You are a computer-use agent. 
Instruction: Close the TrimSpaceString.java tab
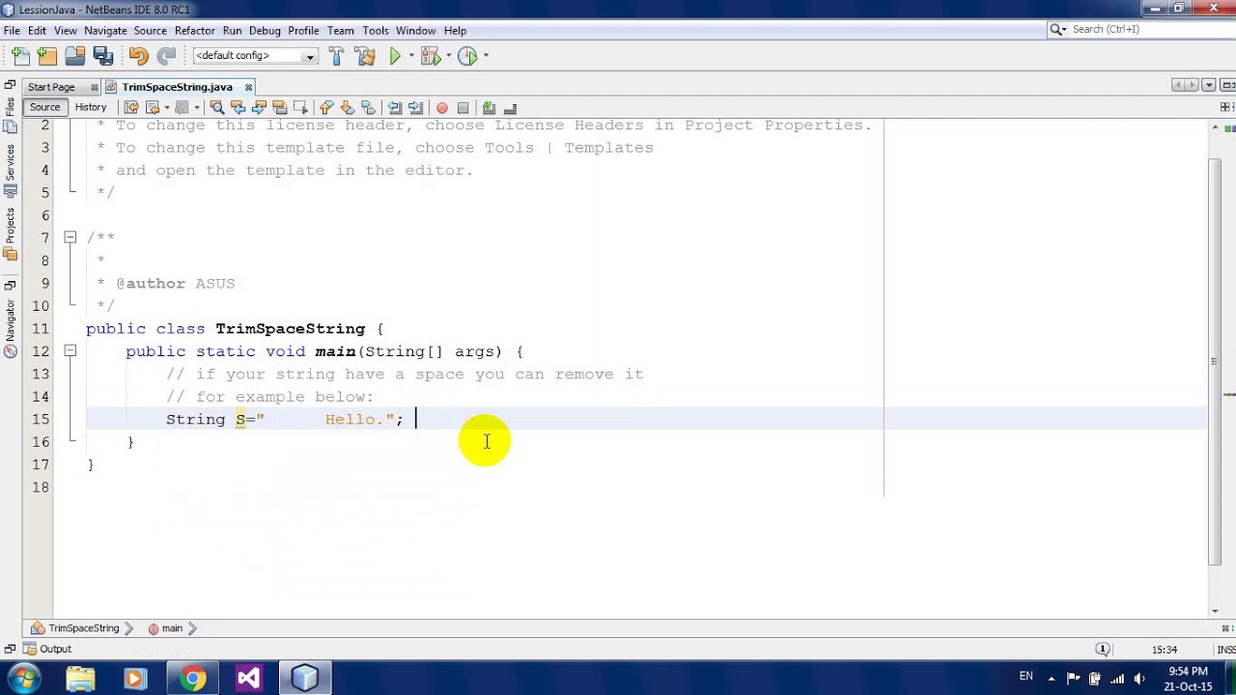click(x=248, y=87)
